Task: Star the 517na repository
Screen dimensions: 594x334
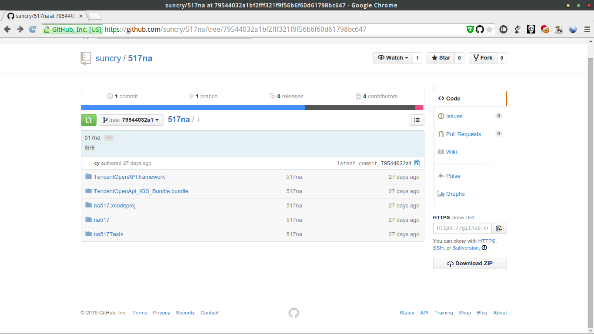Action: (441, 58)
